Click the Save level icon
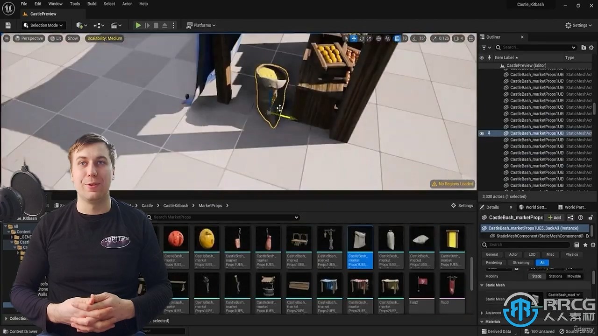 point(7,25)
